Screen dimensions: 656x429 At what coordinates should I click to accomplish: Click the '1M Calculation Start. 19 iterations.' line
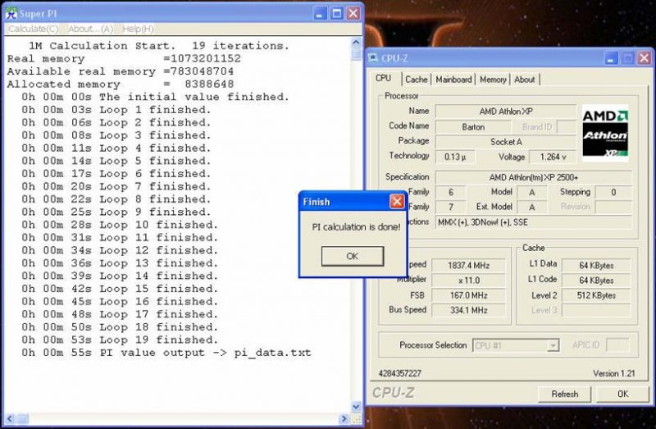tap(159, 46)
